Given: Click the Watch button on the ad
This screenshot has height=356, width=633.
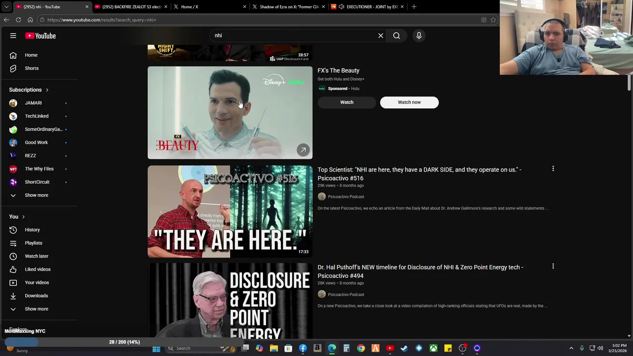Looking at the screenshot, I should point(347,102).
